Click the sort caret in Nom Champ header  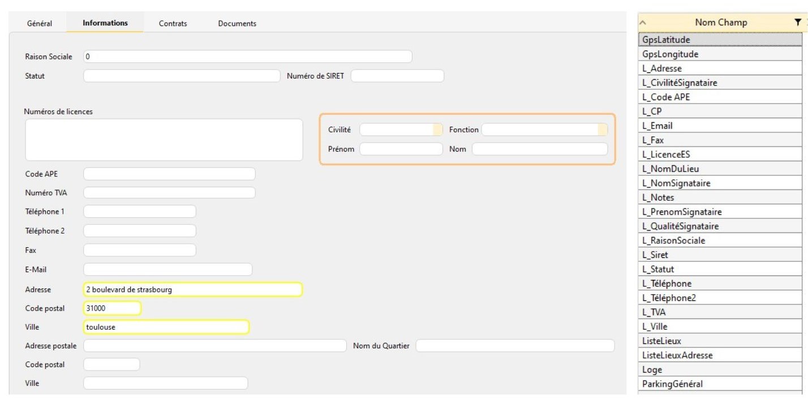tap(643, 23)
